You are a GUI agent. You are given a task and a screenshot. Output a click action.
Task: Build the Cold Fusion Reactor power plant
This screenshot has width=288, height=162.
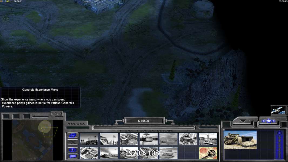[x=89, y=139]
